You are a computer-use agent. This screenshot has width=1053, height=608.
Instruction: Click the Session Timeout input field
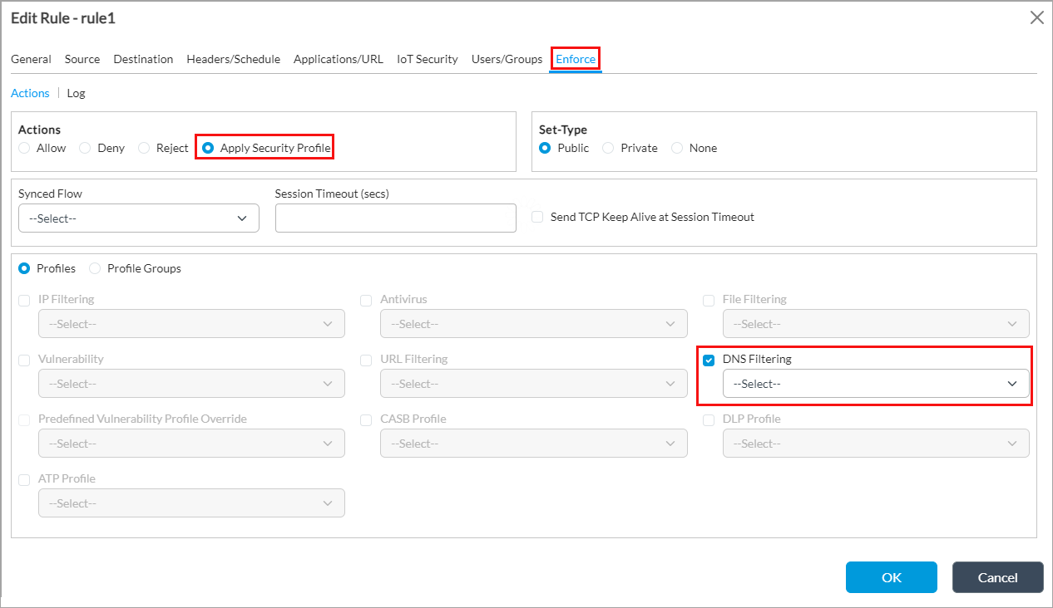(395, 218)
